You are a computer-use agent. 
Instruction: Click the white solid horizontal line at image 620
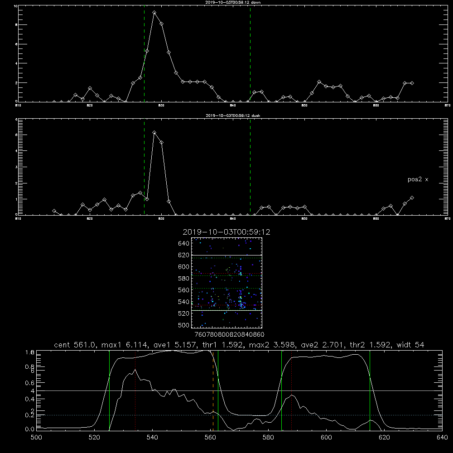227,255
